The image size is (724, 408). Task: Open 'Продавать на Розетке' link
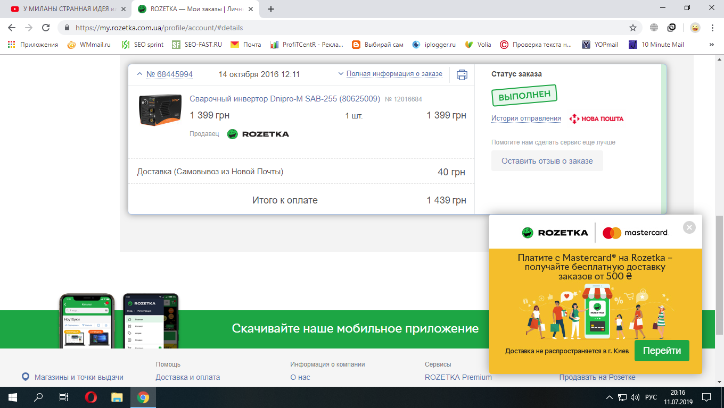pos(597,377)
